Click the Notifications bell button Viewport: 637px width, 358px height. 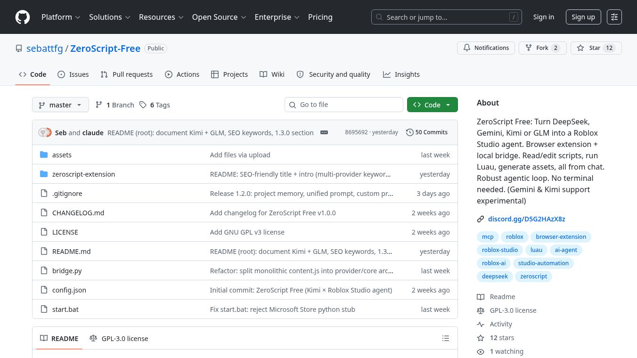tap(486, 48)
